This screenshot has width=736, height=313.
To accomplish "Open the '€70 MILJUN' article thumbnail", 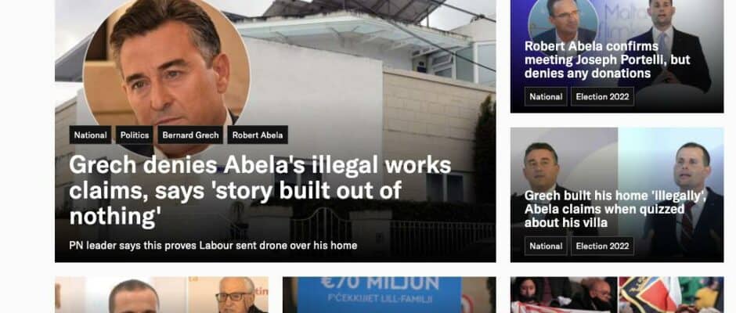I will 388,295.
